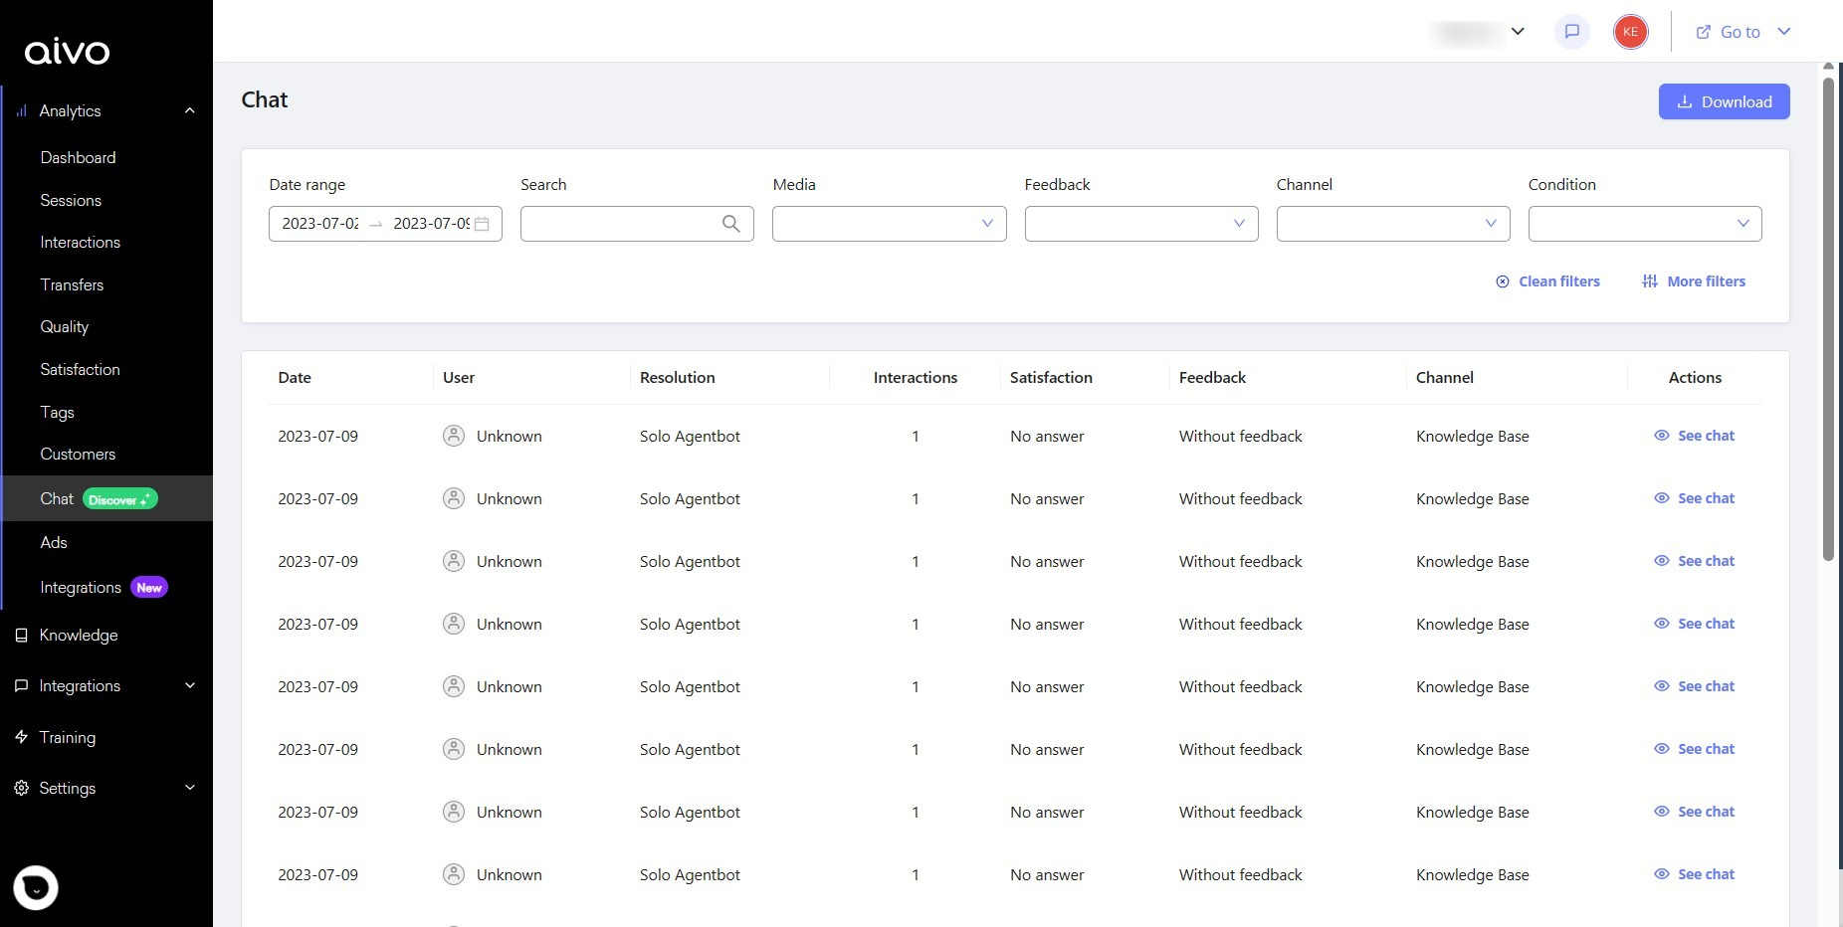The height and width of the screenshot is (927, 1843).
Task: Collapse the Analytics sidebar section
Action: [189, 110]
